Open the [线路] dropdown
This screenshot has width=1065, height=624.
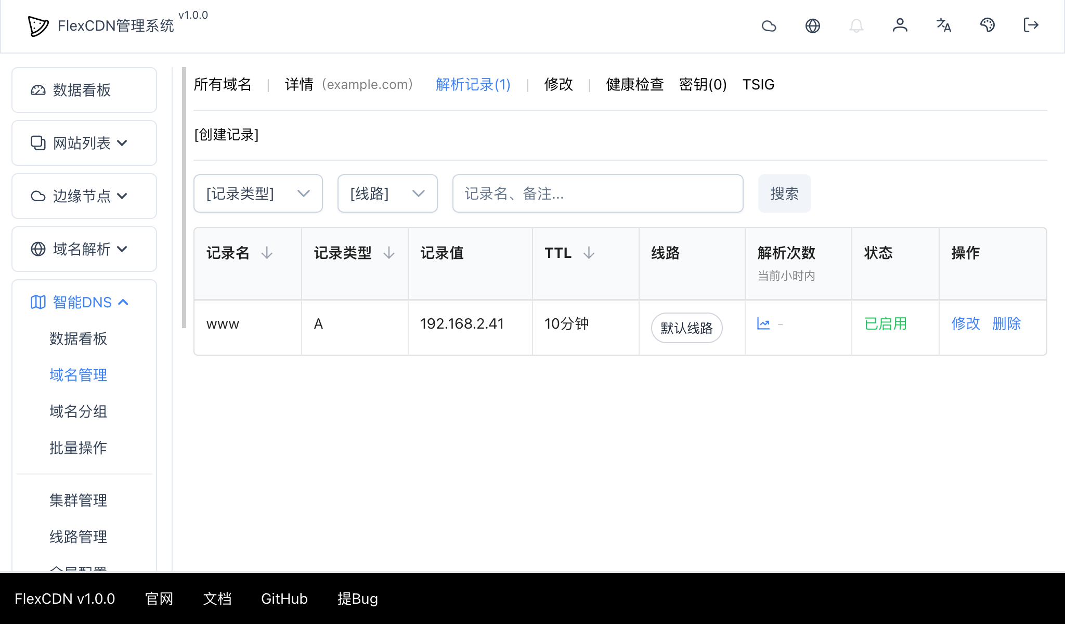[387, 193]
